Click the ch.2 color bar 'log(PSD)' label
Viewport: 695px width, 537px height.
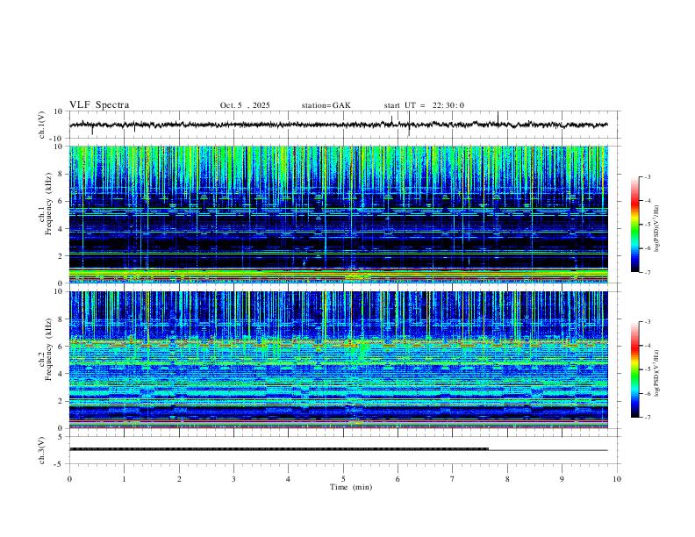pos(657,373)
